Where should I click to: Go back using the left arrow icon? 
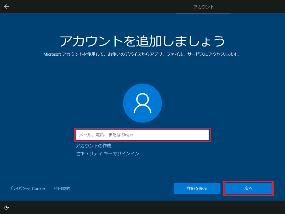tap(7, 7)
